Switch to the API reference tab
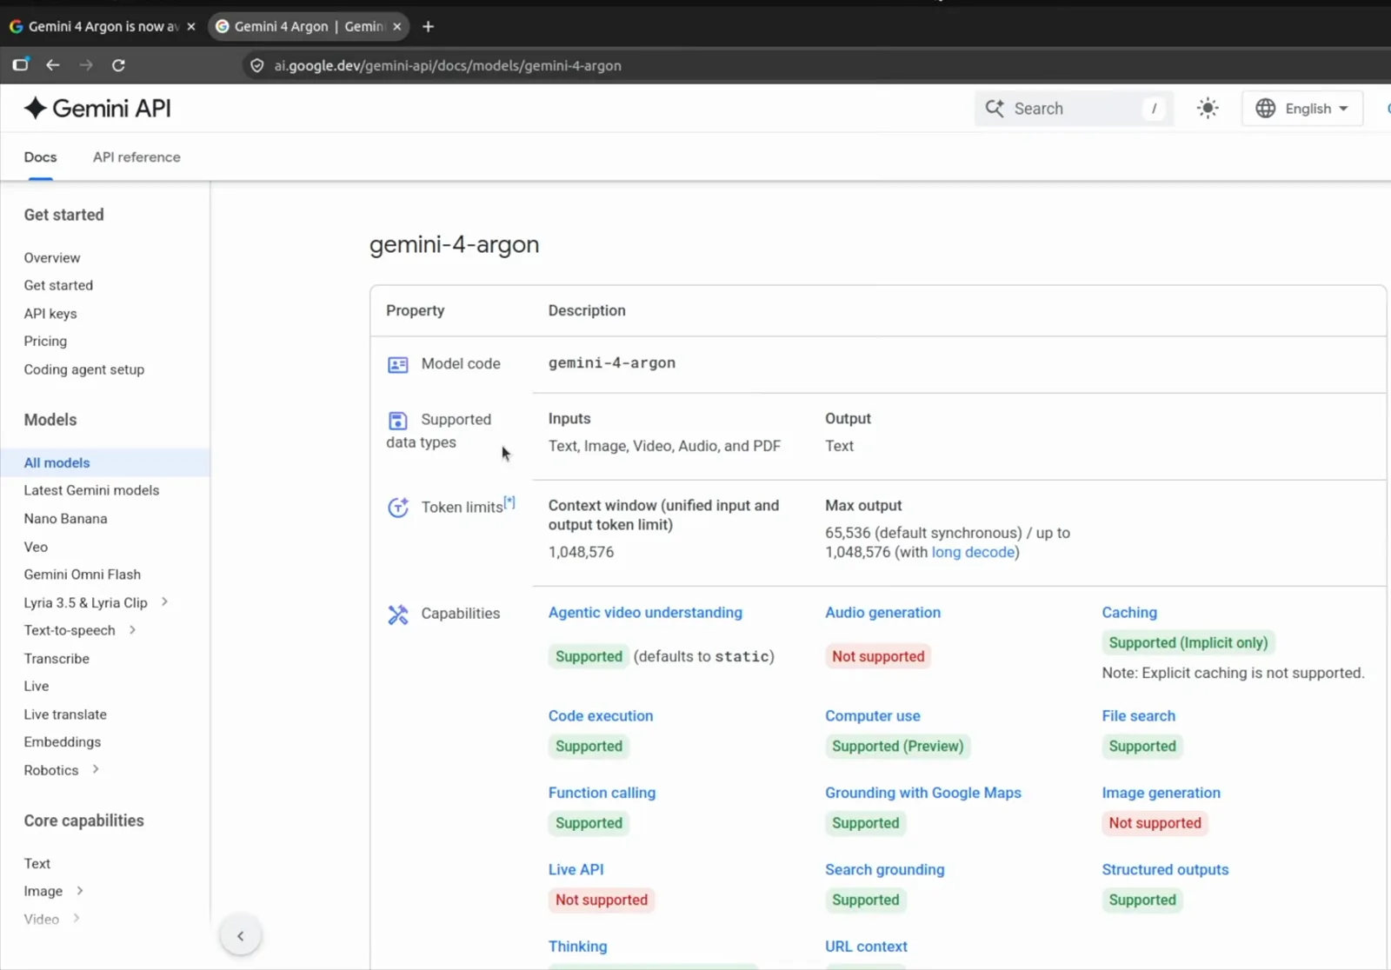This screenshot has height=970, width=1391. coord(136,157)
